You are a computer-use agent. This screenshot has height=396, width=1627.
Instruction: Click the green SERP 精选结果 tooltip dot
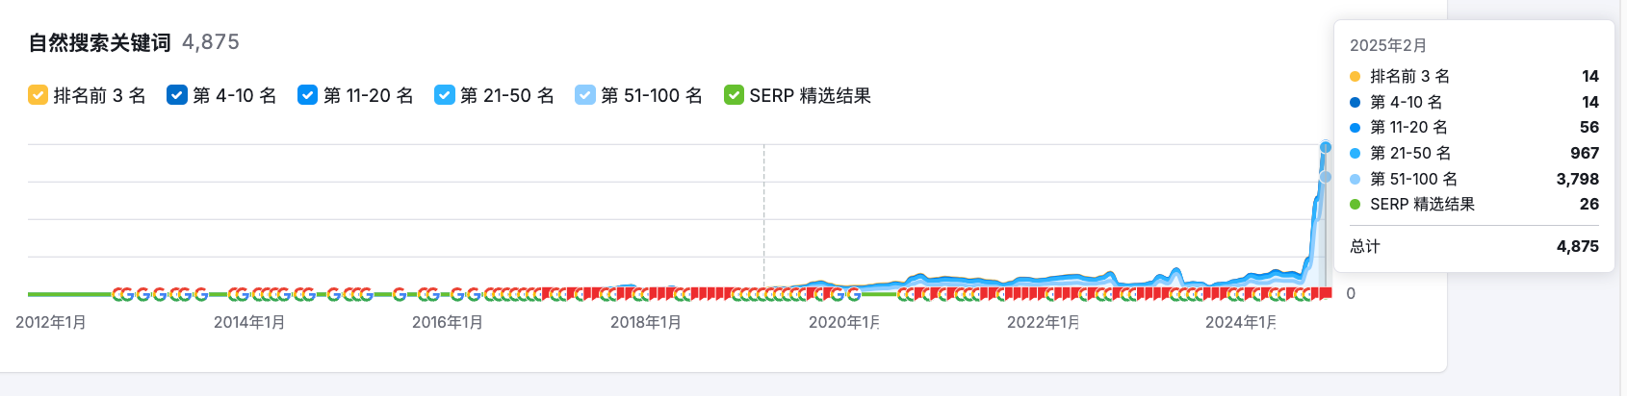point(1356,205)
